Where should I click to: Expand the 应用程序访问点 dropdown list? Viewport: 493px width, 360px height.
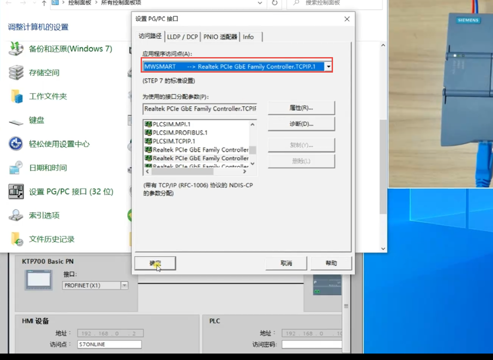pyautogui.click(x=328, y=66)
